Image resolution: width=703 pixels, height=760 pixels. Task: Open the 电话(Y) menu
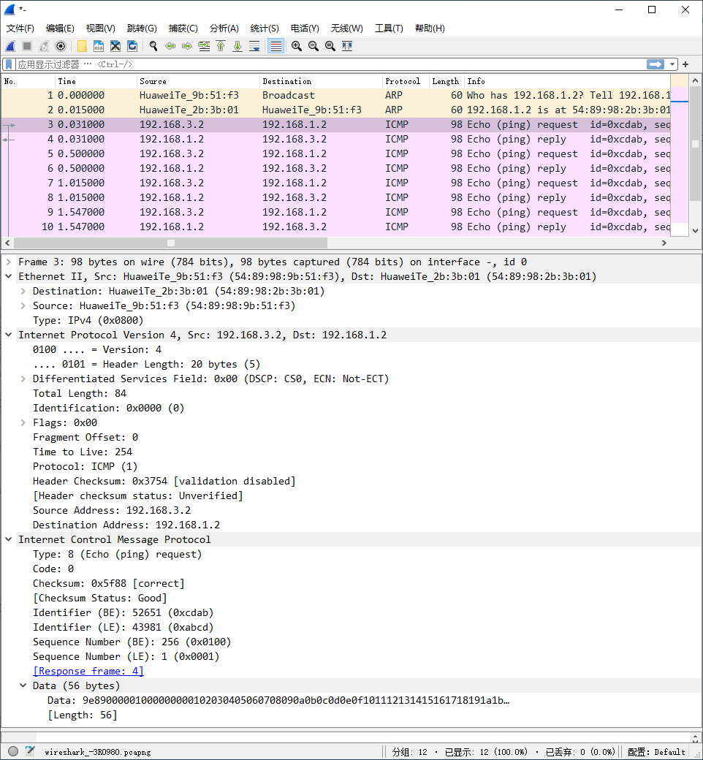305,28
